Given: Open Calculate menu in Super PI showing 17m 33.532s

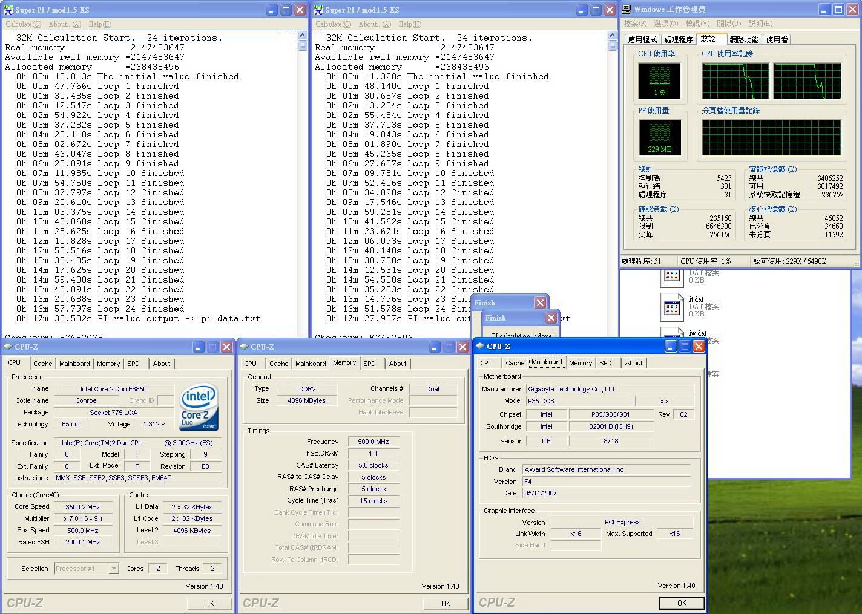Looking at the screenshot, I should click(x=23, y=24).
